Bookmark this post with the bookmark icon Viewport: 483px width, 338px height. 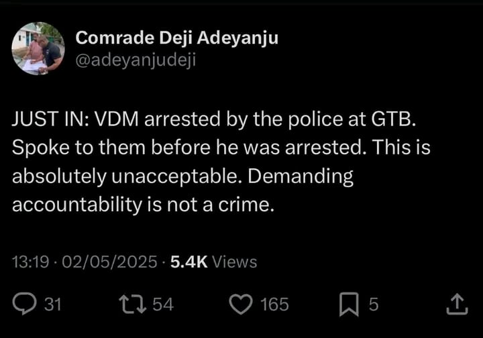[x=349, y=304]
